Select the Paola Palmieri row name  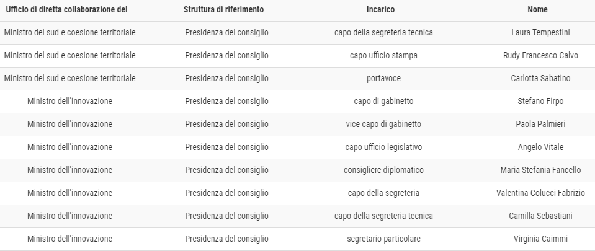(x=540, y=125)
